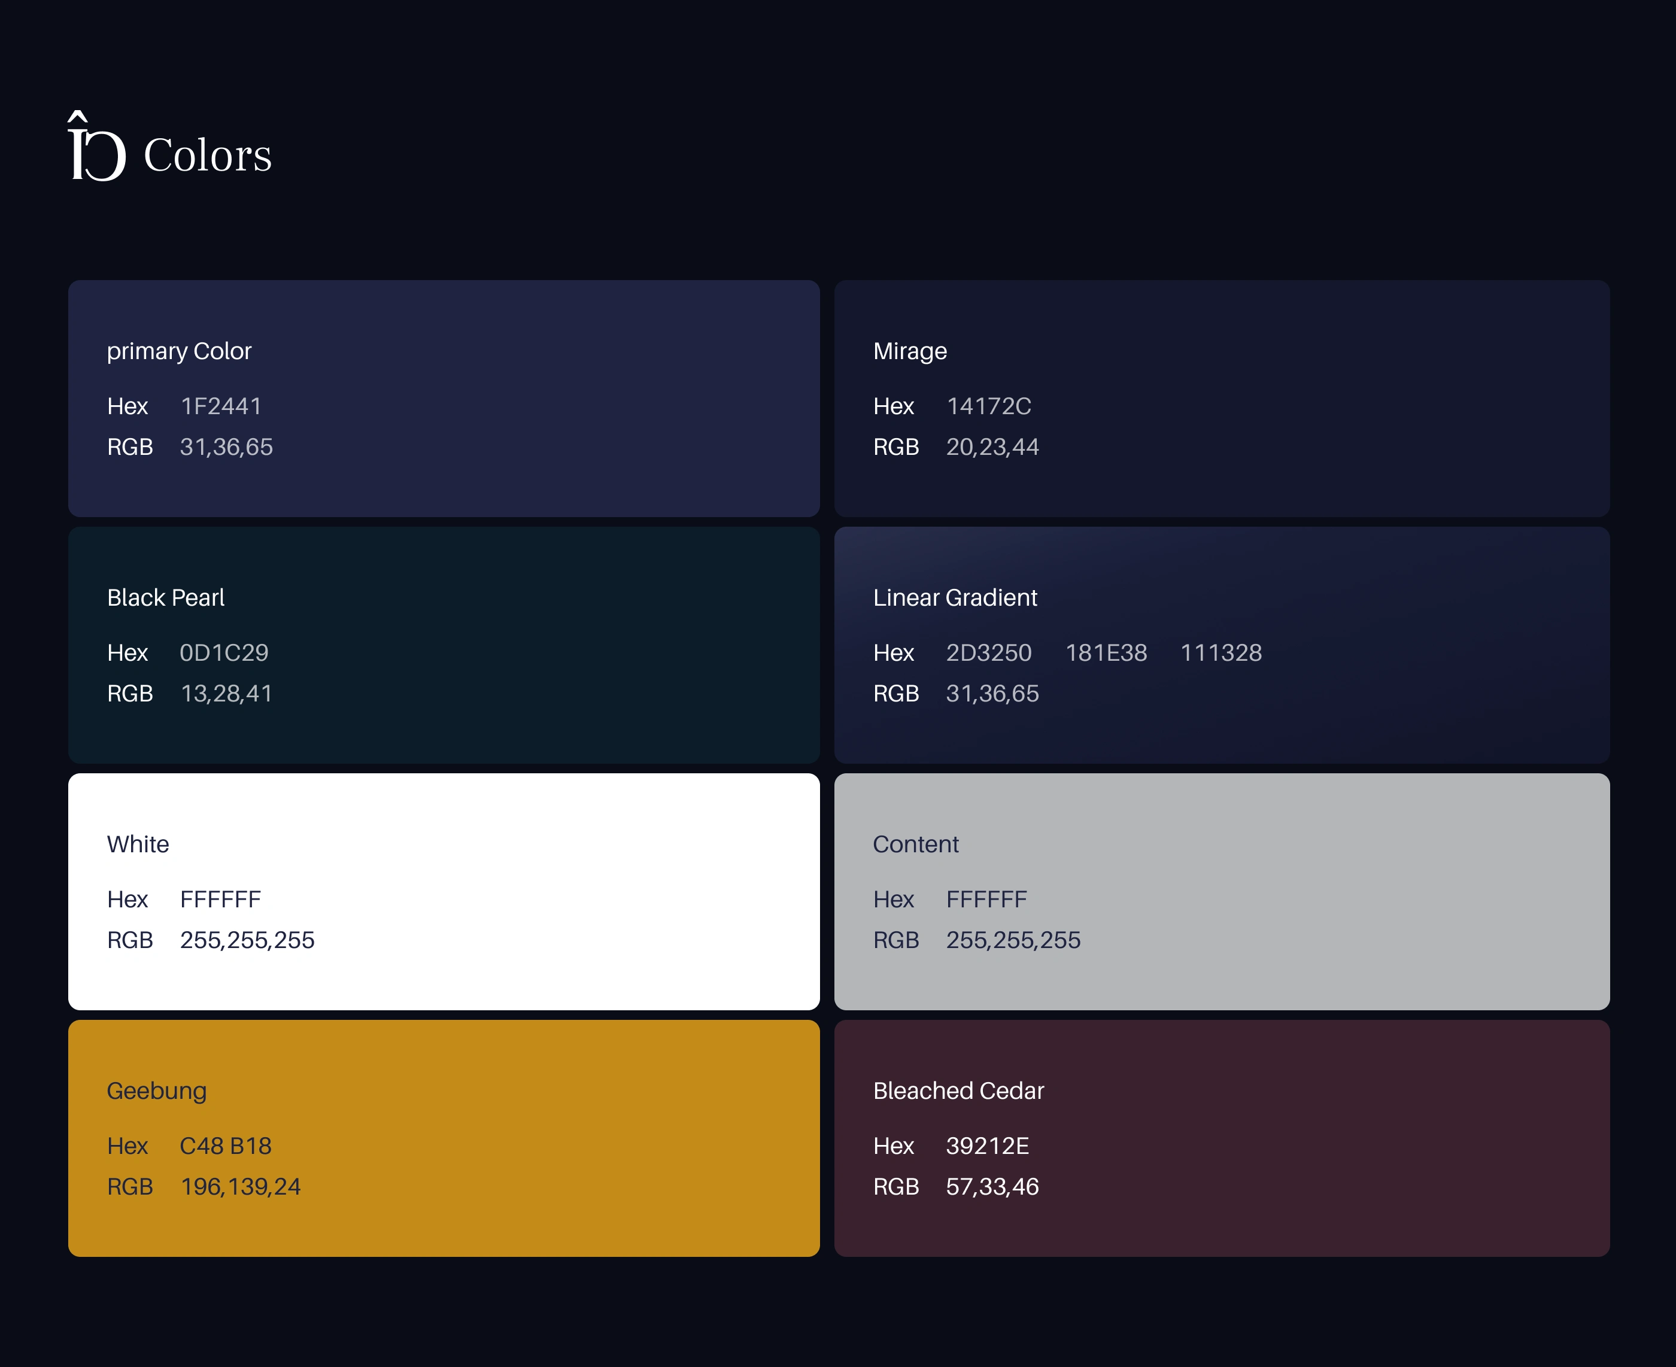Image resolution: width=1676 pixels, height=1367 pixels.
Task: Click RGB value 57,33,46
Action: pyautogui.click(x=992, y=1187)
